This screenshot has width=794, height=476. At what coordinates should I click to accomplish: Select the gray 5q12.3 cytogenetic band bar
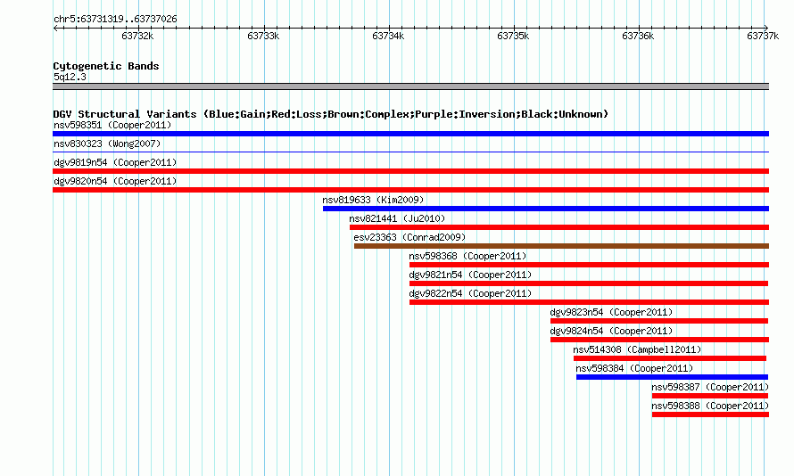(410, 86)
